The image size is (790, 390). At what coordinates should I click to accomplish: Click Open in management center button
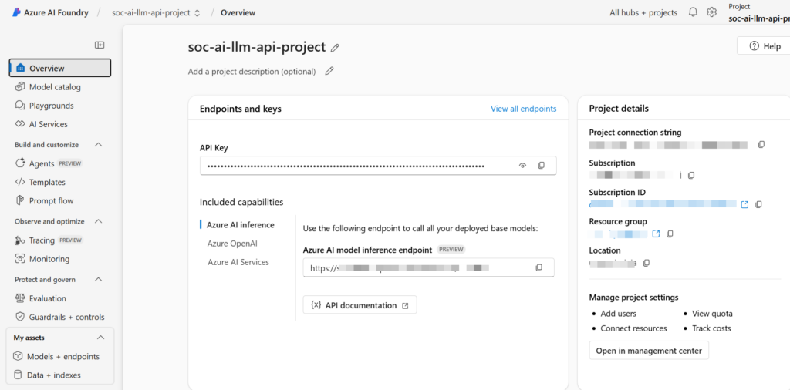[x=649, y=351]
